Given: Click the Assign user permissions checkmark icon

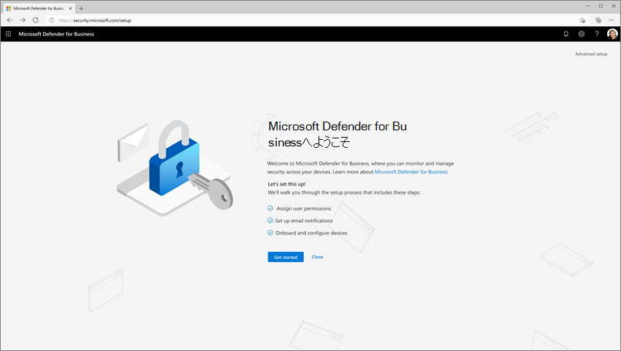Looking at the screenshot, I should pyautogui.click(x=270, y=208).
